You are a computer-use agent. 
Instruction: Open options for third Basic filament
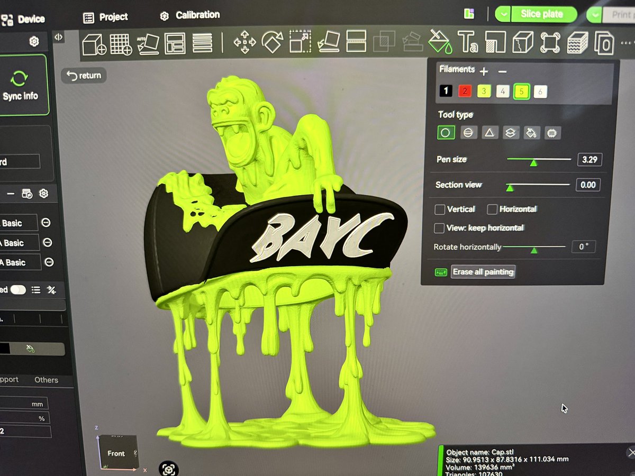point(49,262)
